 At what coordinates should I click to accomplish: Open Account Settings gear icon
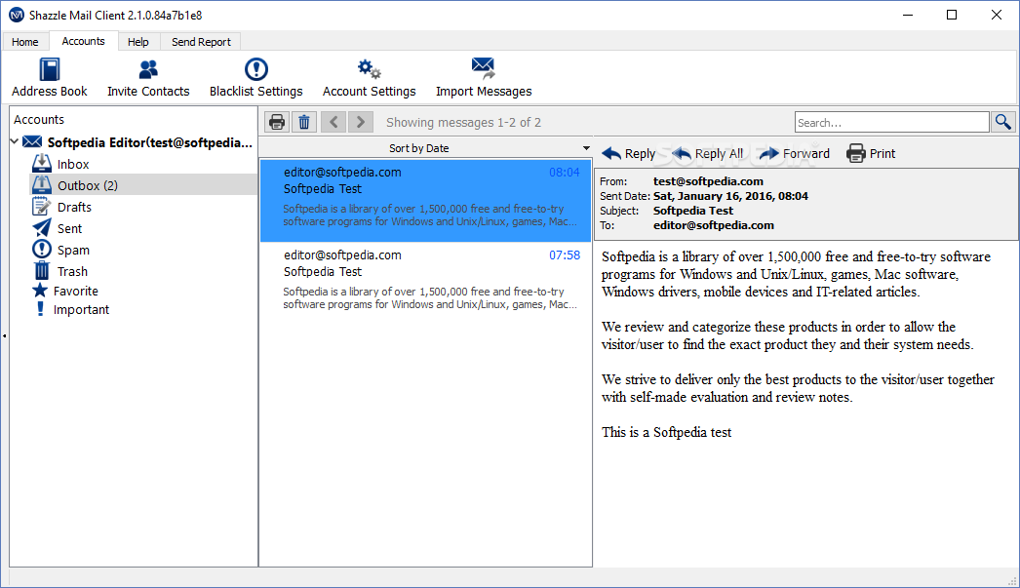[369, 68]
